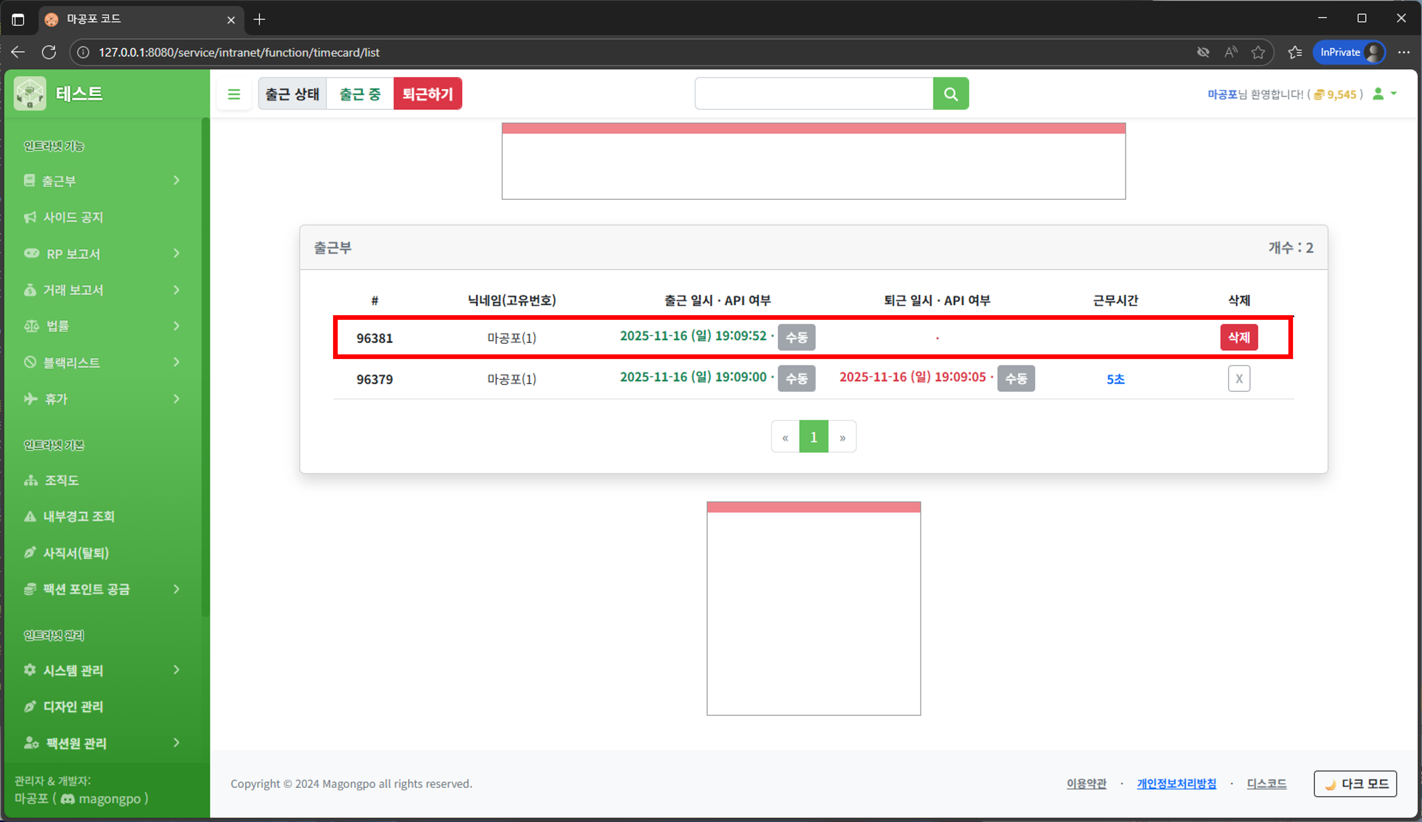Viewport: 1422px width, 822px height.
Task: Click the green search magnifier button
Action: [x=950, y=94]
